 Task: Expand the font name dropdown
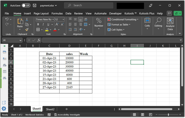[x=53, y=19]
